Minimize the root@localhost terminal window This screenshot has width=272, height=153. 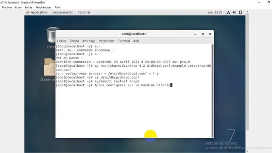(195, 34)
